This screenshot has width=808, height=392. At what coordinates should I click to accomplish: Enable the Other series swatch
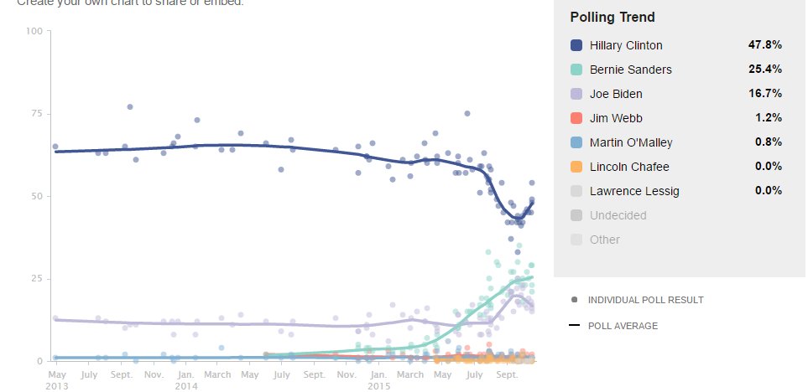click(576, 240)
